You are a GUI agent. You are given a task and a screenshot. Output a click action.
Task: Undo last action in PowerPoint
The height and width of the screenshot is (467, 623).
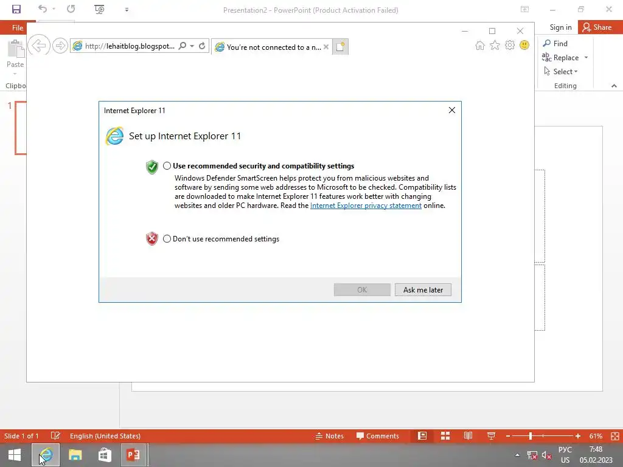coord(43,9)
